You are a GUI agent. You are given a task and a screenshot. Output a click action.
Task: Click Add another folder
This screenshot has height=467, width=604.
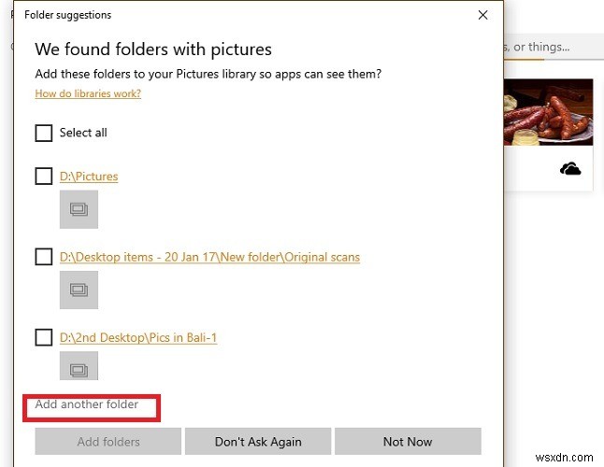point(87,404)
